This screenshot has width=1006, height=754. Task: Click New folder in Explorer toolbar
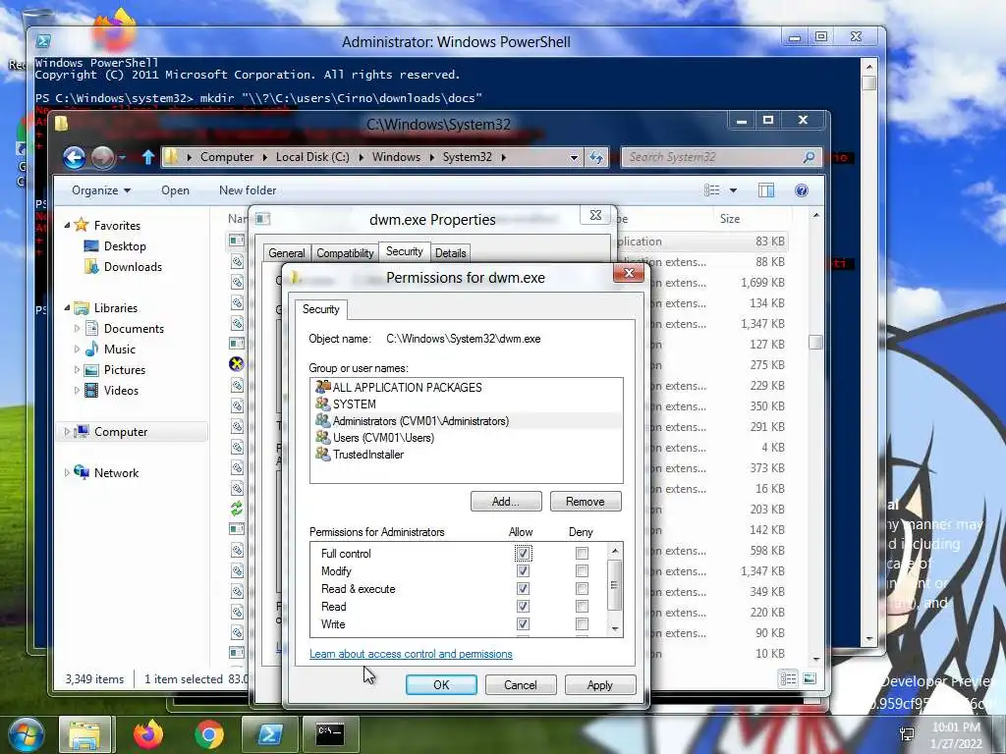[x=248, y=190]
